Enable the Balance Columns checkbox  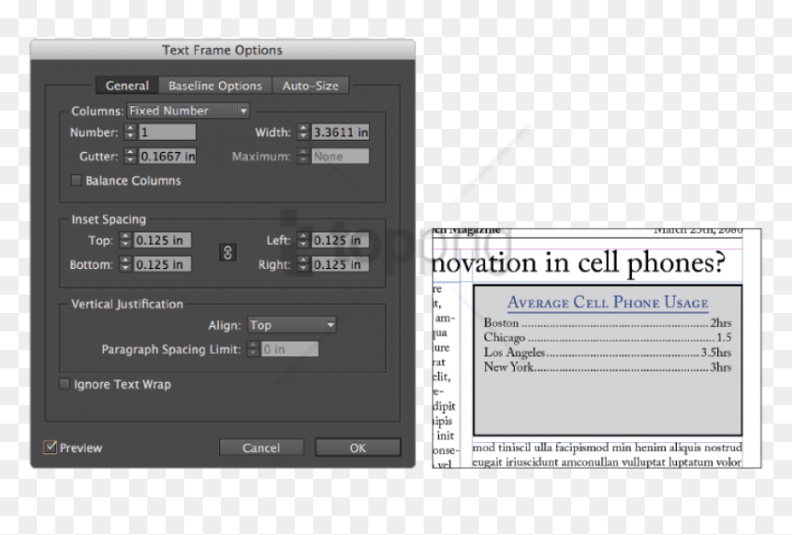pyautogui.click(x=76, y=180)
